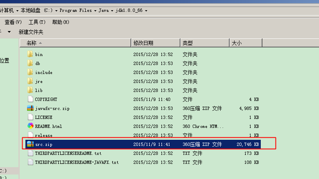Select the LICENSE file name

[x=43, y=117]
